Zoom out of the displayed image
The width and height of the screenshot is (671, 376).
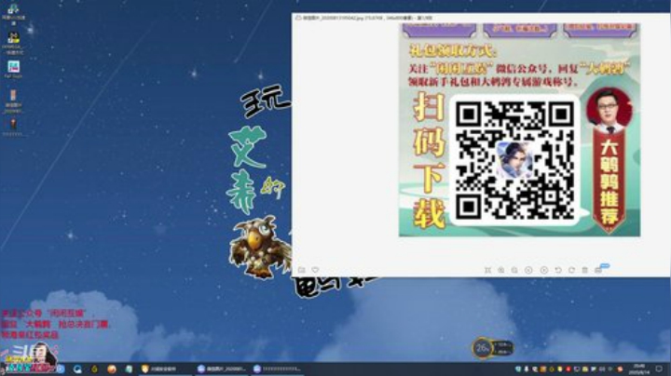point(514,270)
